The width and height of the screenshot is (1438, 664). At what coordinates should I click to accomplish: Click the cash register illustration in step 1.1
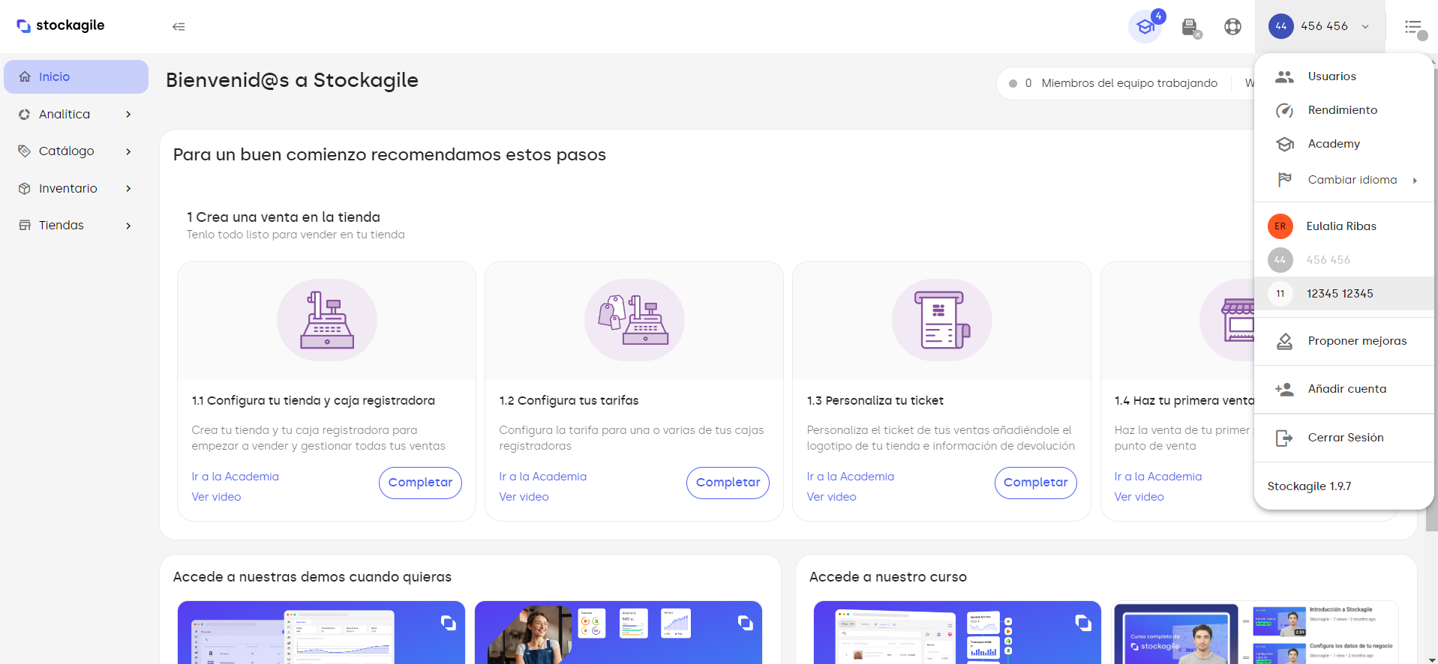[327, 320]
